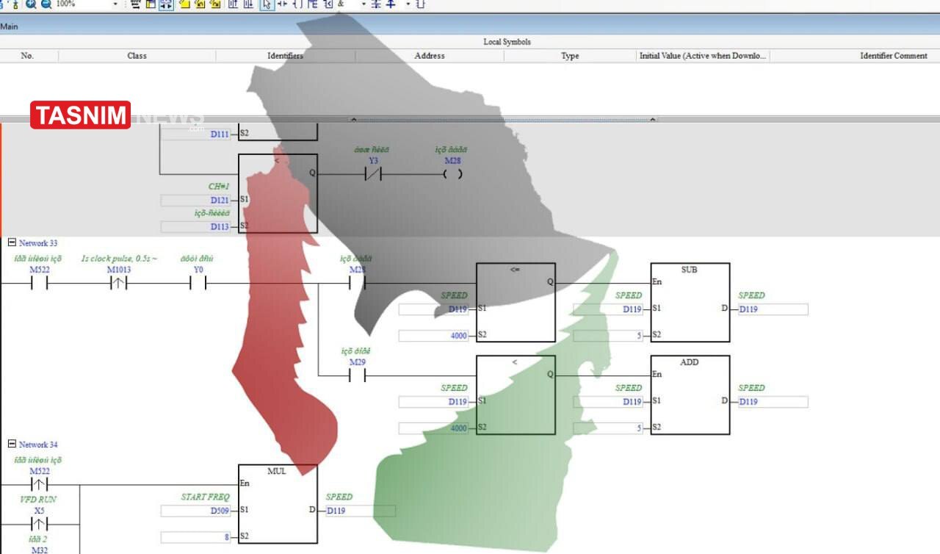Click the Identifiers column header

285,56
